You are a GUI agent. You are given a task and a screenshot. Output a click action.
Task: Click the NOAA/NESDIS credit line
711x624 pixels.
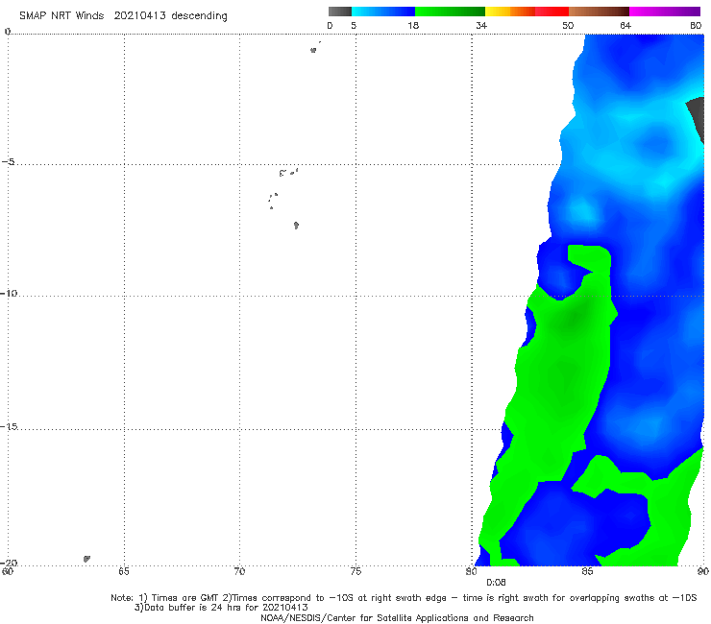pos(397,617)
